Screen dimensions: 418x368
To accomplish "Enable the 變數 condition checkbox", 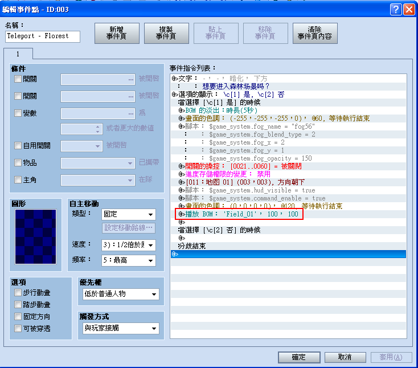I will [18, 113].
